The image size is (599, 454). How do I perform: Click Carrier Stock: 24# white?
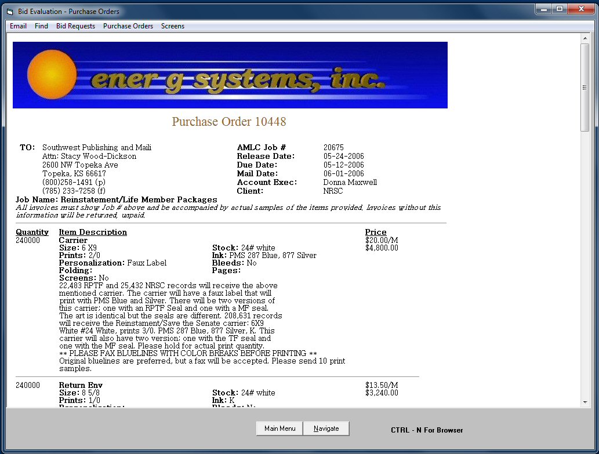[244, 248]
